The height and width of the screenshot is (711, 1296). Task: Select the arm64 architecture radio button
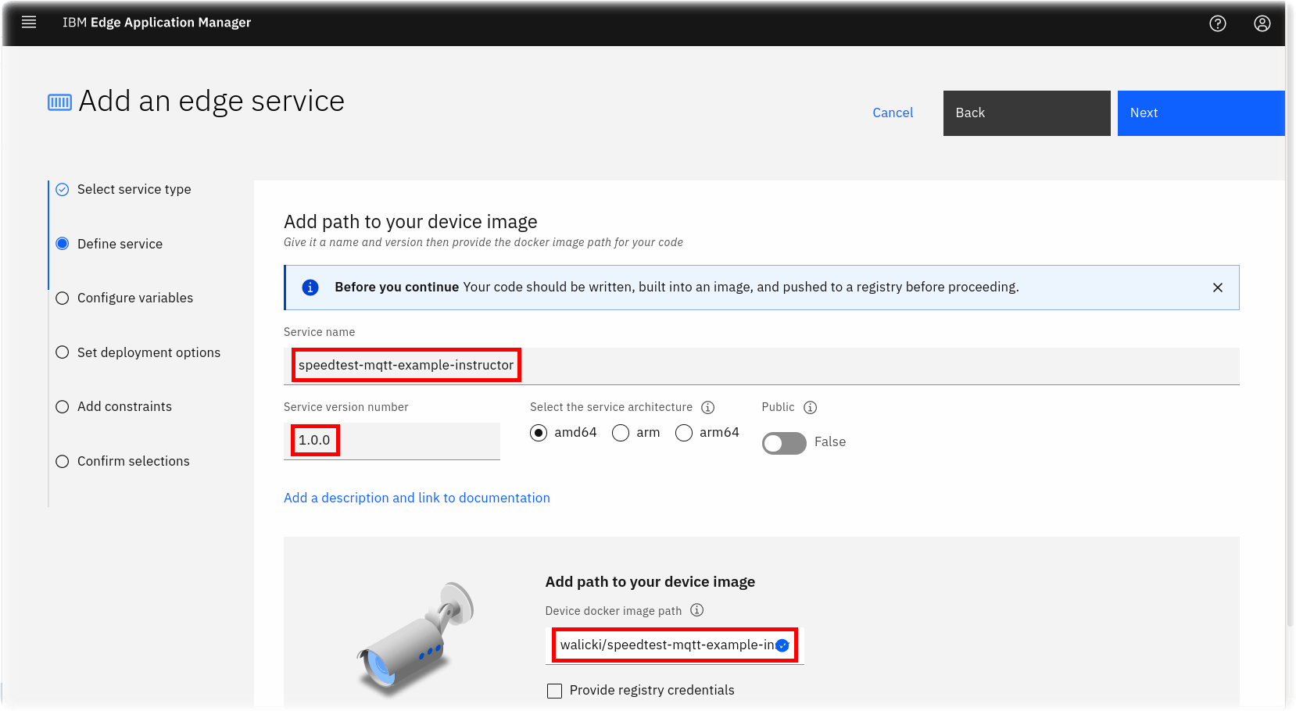click(684, 433)
